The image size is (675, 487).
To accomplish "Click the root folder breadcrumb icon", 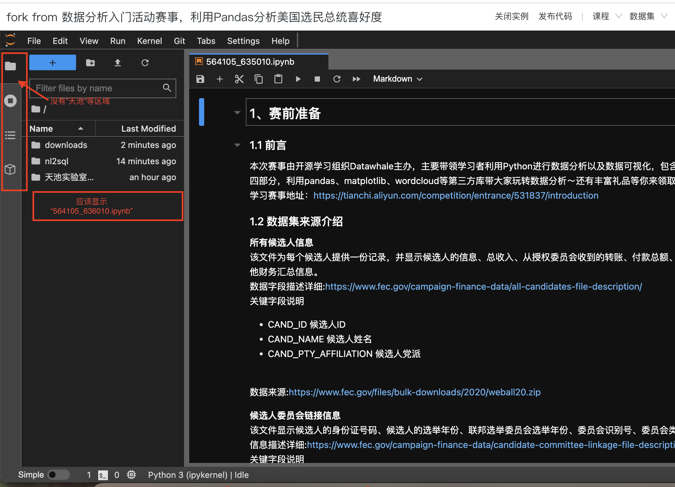I will coord(36,109).
